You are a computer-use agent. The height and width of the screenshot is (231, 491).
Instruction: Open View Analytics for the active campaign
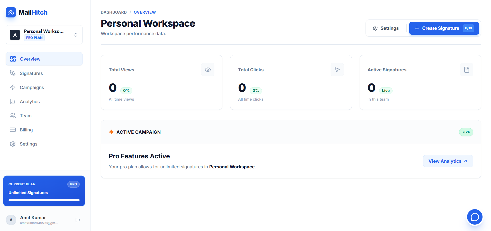click(448, 161)
